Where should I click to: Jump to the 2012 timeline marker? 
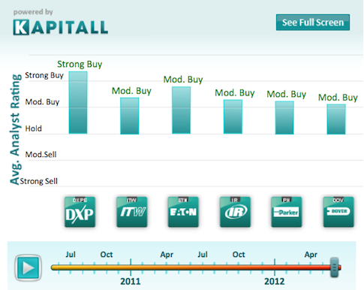[x=275, y=282]
